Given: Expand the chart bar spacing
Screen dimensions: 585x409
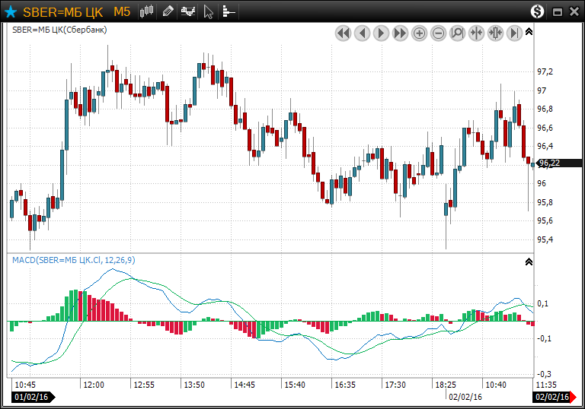Looking at the screenshot, I should coord(495,33).
